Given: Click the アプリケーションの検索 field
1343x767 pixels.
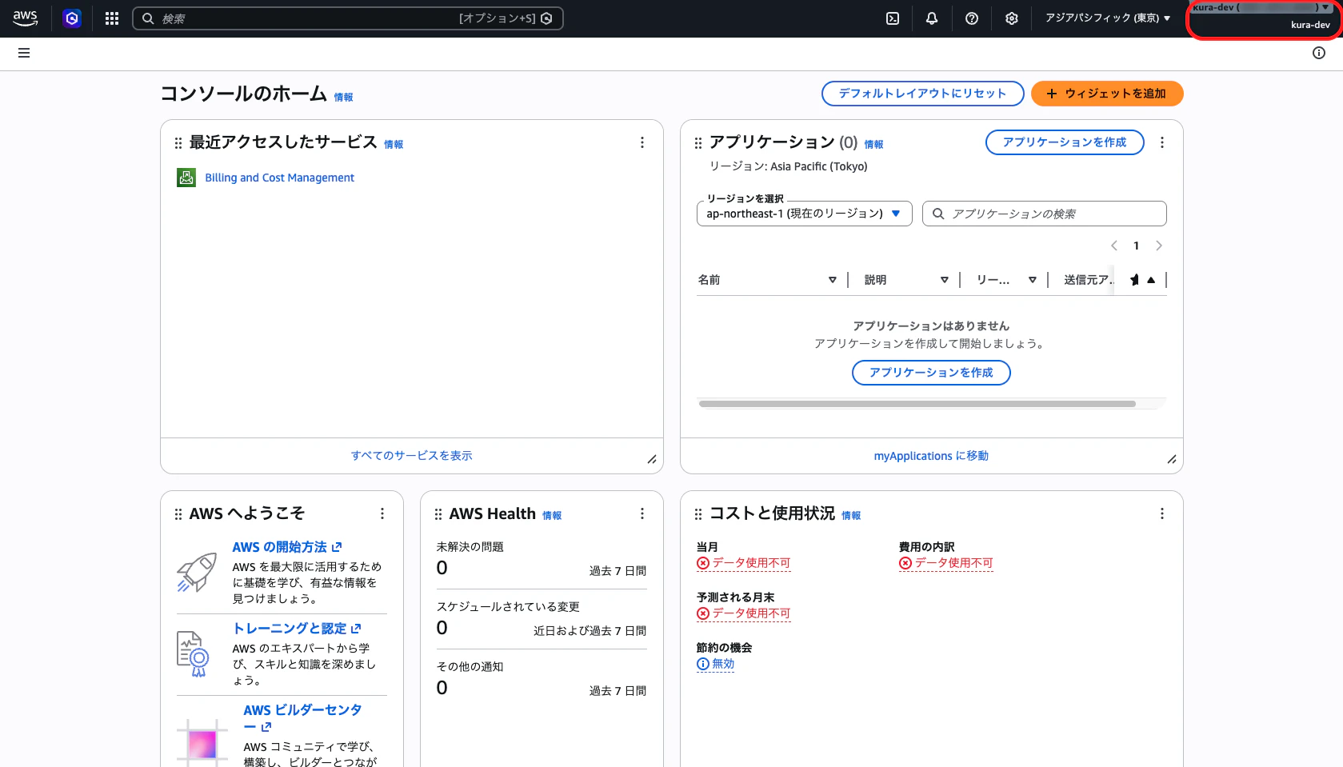Looking at the screenshot, I should click(x=1045, y=214).
